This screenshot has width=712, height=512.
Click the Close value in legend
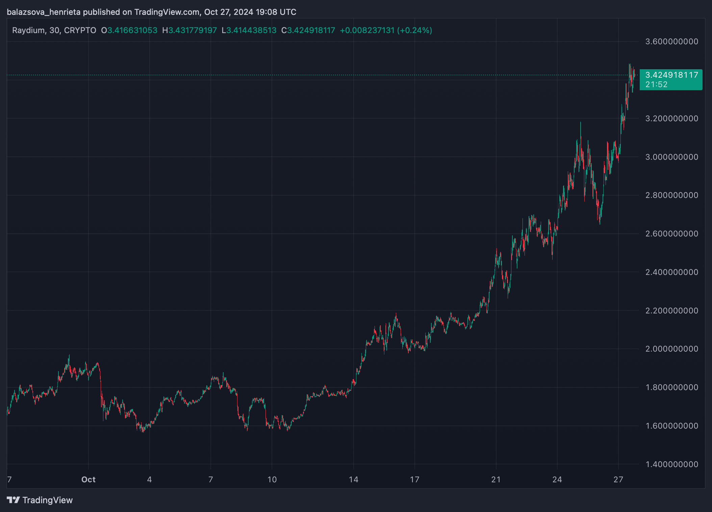311,30
